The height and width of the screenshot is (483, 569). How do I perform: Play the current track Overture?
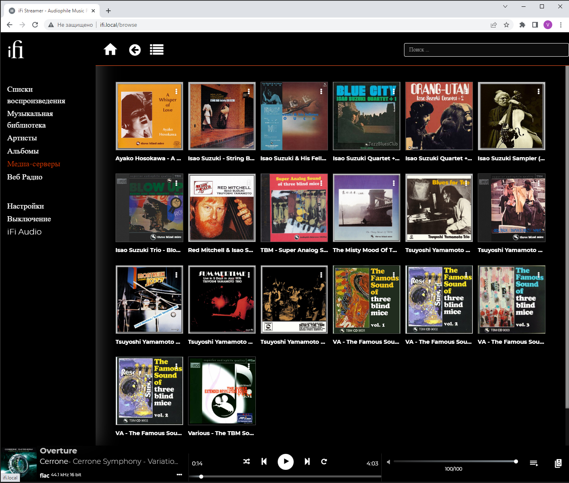(x=285, y=462)
